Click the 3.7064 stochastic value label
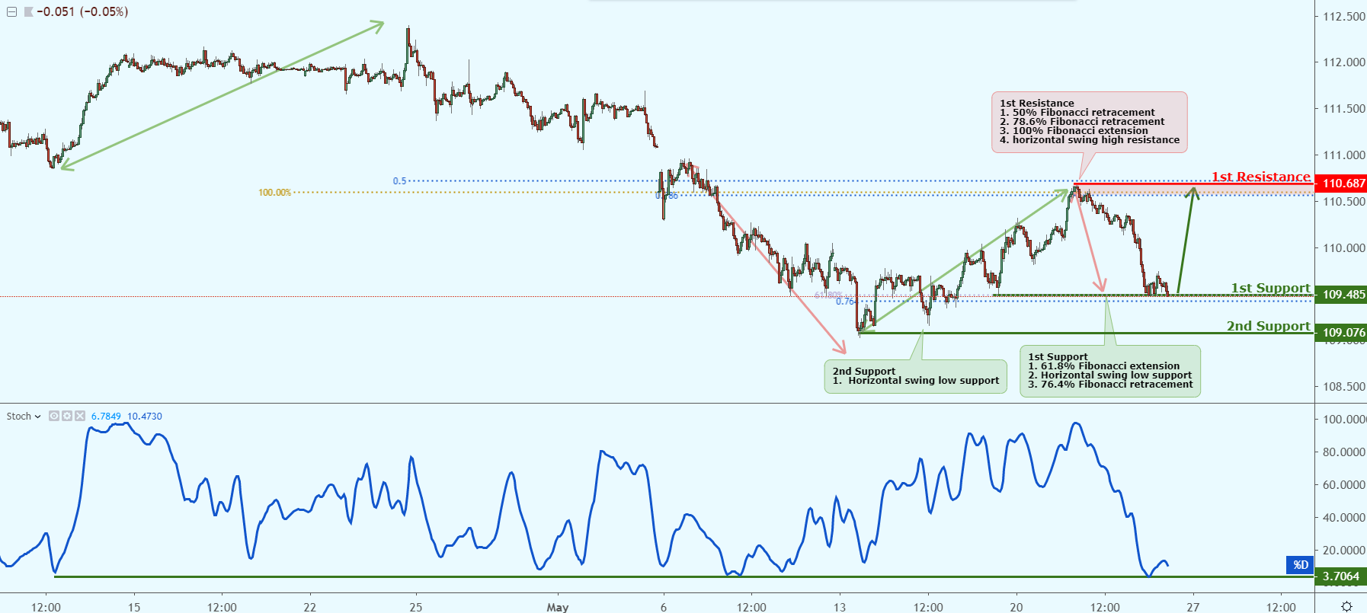The width and height of the screenshot is (1367, 613). (x=1341, y=576)
